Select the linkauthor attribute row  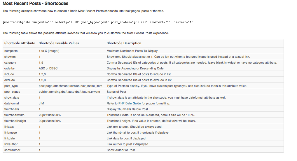click(x=143, y=144)
